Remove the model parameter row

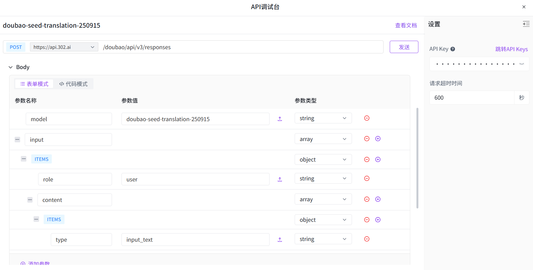coord(367,118)
